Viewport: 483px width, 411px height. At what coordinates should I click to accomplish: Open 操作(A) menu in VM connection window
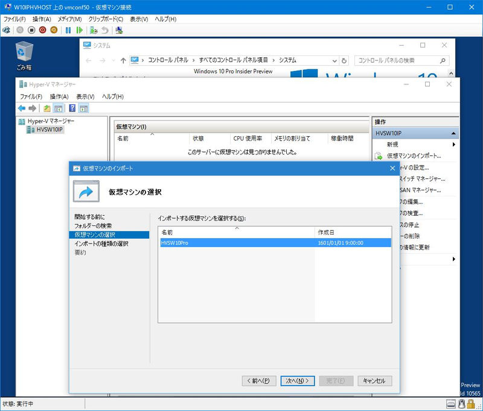(x=42, y=19)
